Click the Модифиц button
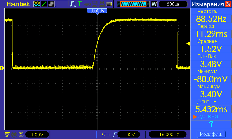The height and width of the screenshot is (139, 232). pos(211,134)
